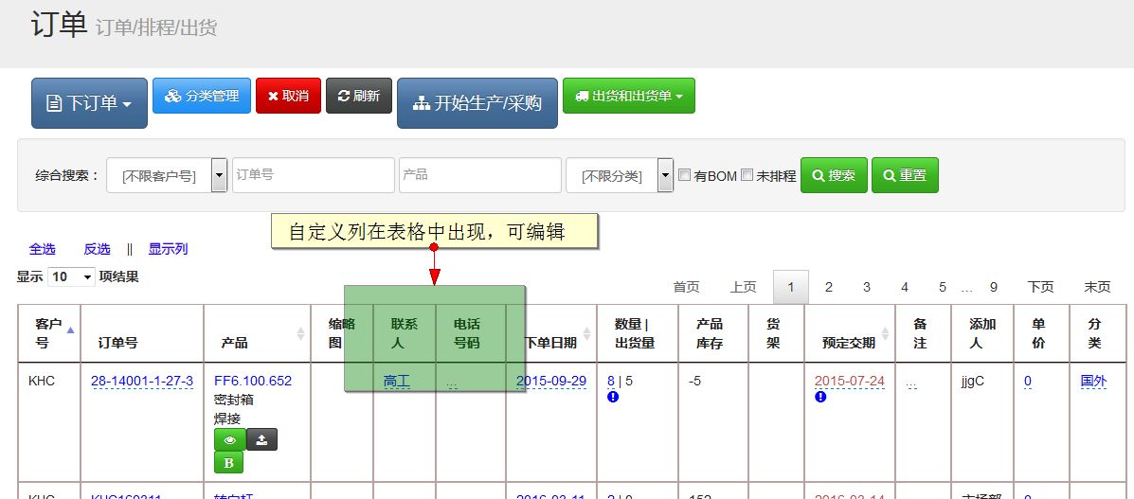The height and width of the screenshot is (499, 1134).
Task: Click the red 取消 cancel button
Action: tap(288, 96)
